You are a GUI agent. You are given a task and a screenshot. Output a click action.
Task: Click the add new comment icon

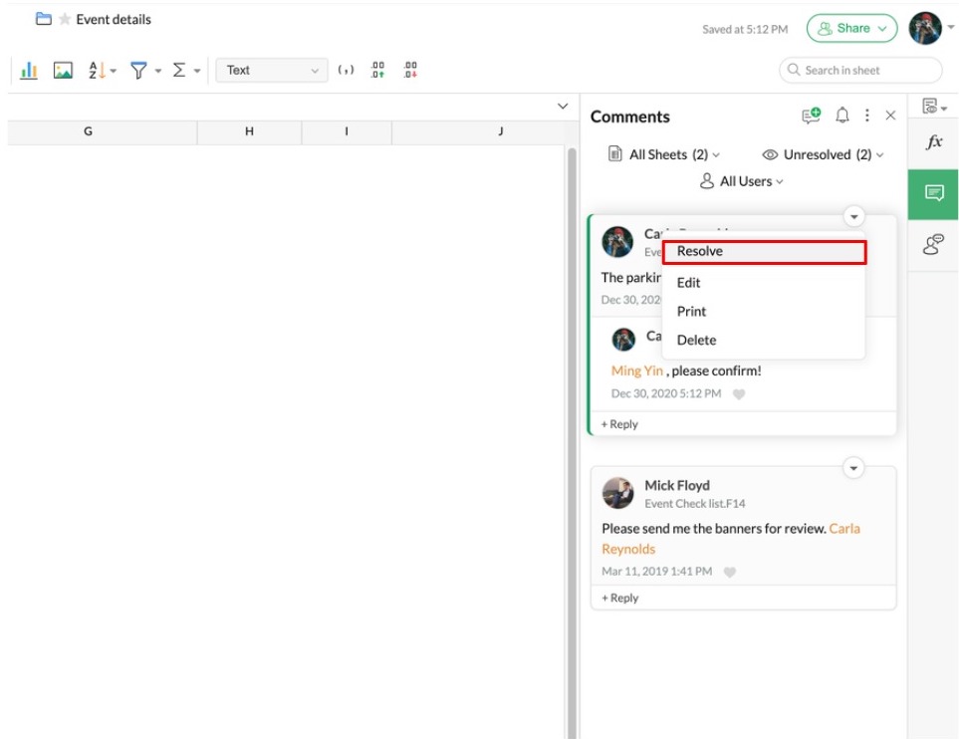(x=812, y=117)
